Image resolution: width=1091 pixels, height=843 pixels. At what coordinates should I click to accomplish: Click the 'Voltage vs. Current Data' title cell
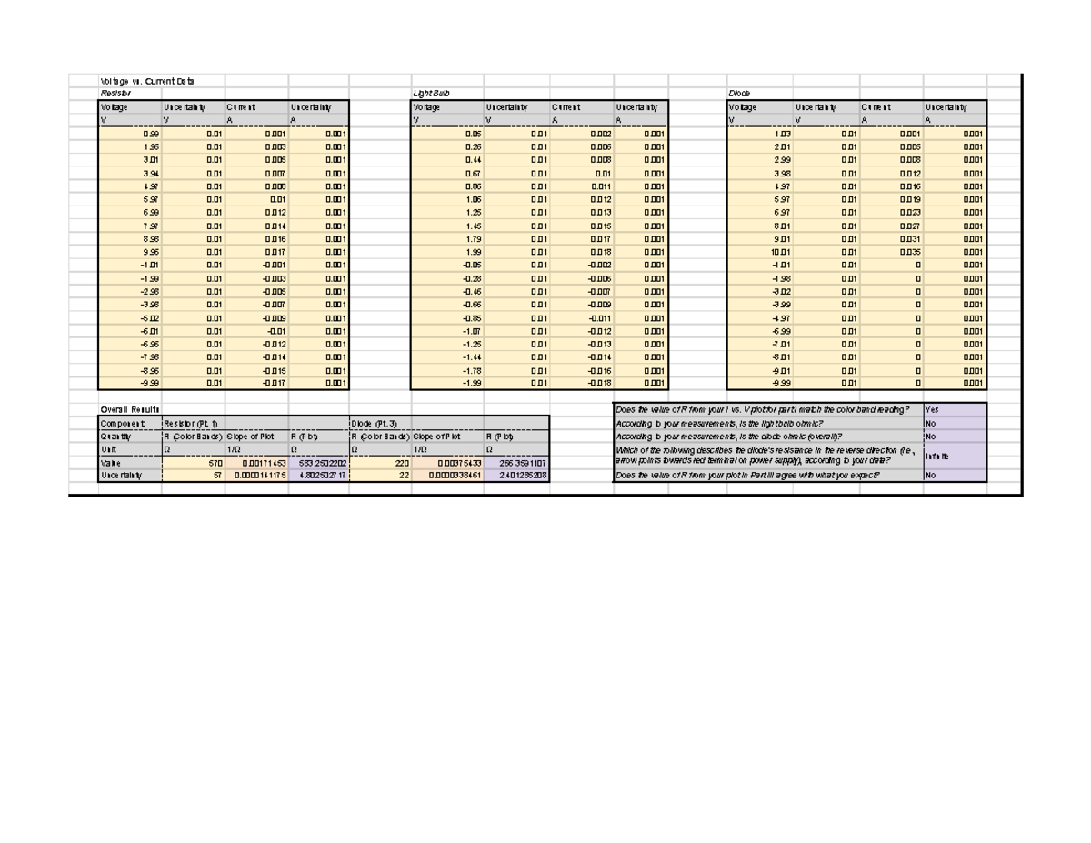[145, 79]
